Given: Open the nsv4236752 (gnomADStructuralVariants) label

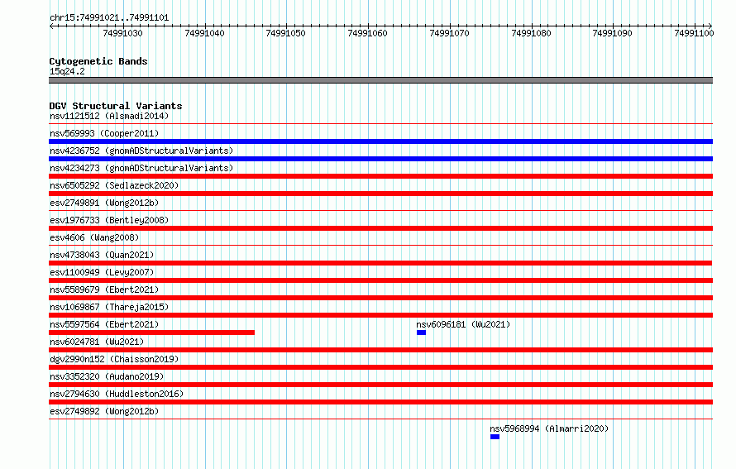Looking at the screenshot, I should (141, 151).
